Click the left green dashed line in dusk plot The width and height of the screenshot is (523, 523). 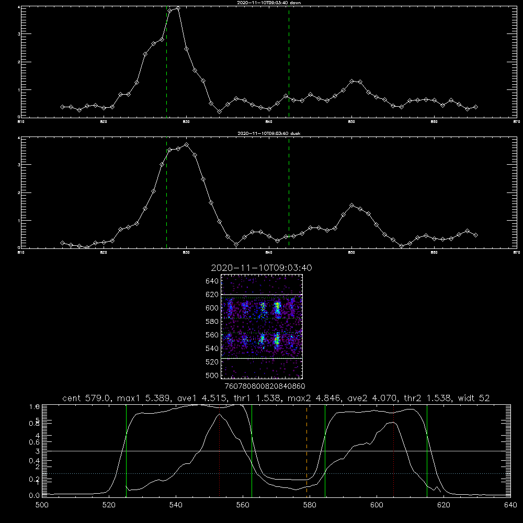tap(166, 192)
